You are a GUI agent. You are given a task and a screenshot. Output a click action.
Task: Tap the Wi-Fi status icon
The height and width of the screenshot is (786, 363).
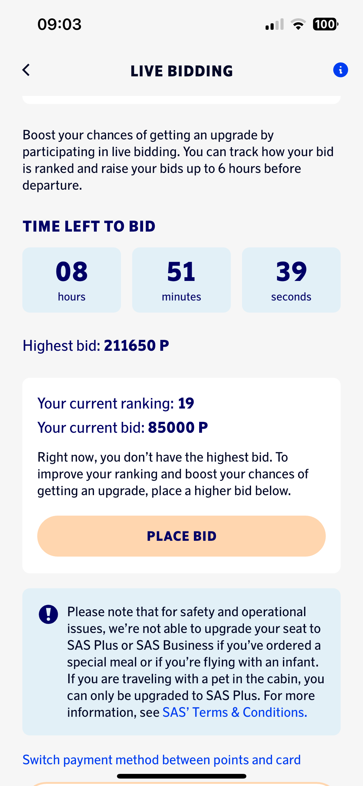point(298,24)
